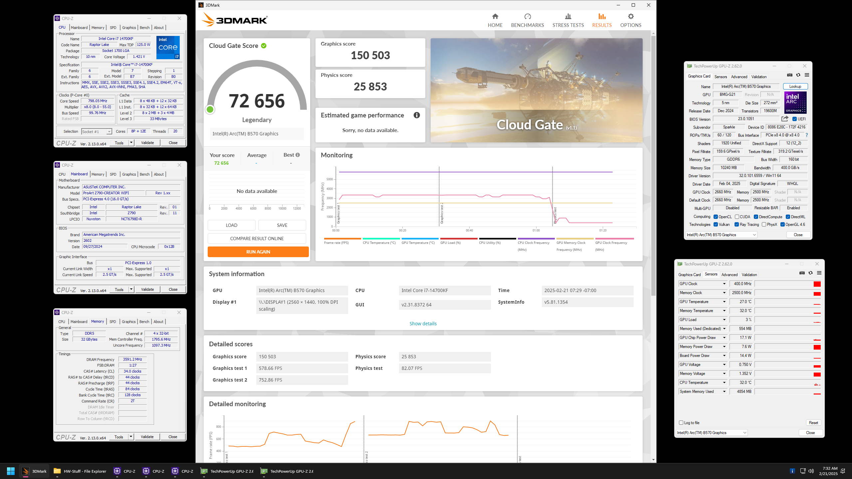852x479 pixels.
Task: Click the camera icon in the GPU-Z Sensors window
Action: 802,273
